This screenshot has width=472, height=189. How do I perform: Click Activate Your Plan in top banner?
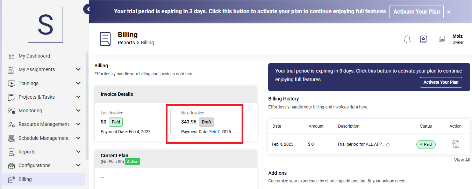(x=416, y=12)
